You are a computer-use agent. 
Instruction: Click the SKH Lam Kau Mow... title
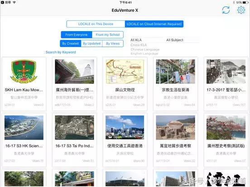(x=24, y=90)
